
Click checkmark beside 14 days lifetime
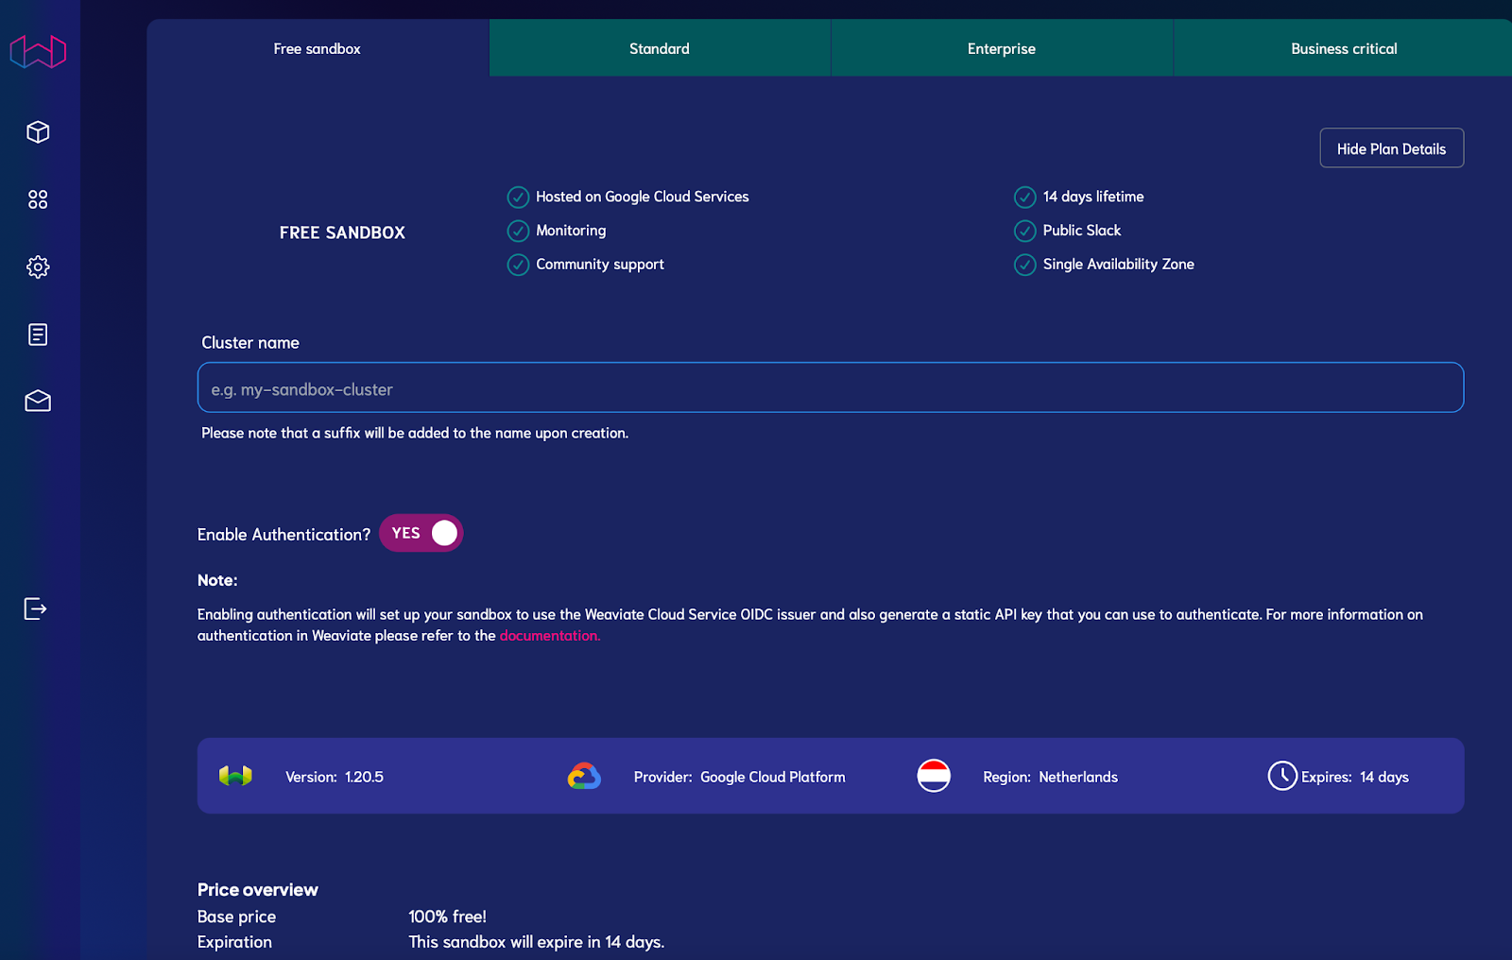pos(1025,197)
